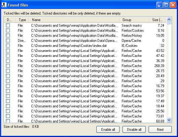
Task: Tick the checkbox for the Opera/Cache directory row
Action: (x=8, y=41)
